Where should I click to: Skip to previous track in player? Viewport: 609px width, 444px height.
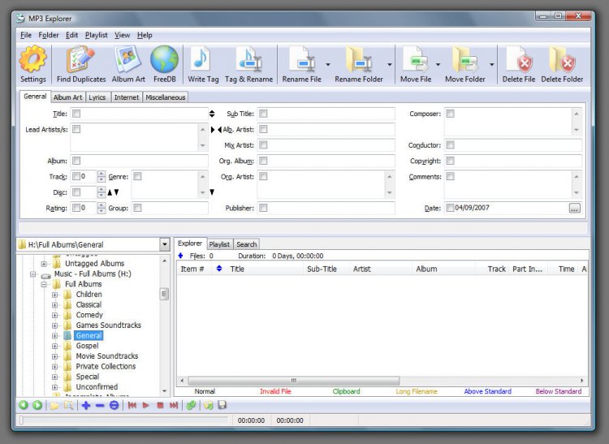coord(132,405)
